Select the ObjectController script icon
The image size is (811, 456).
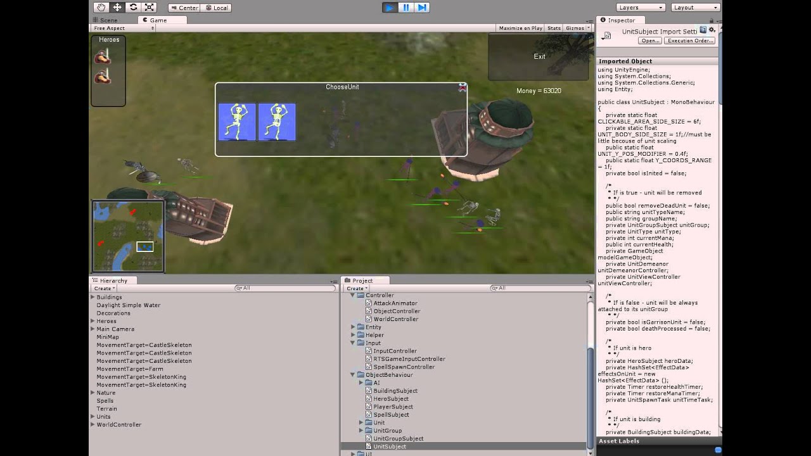point(369,311)
